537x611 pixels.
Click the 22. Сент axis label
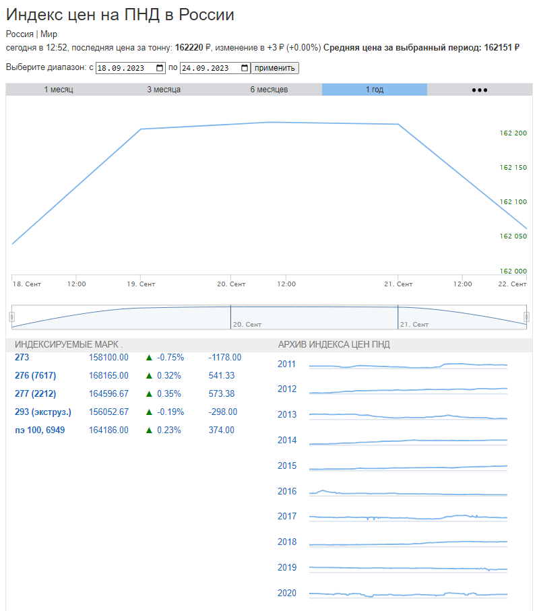pos(512,284)
